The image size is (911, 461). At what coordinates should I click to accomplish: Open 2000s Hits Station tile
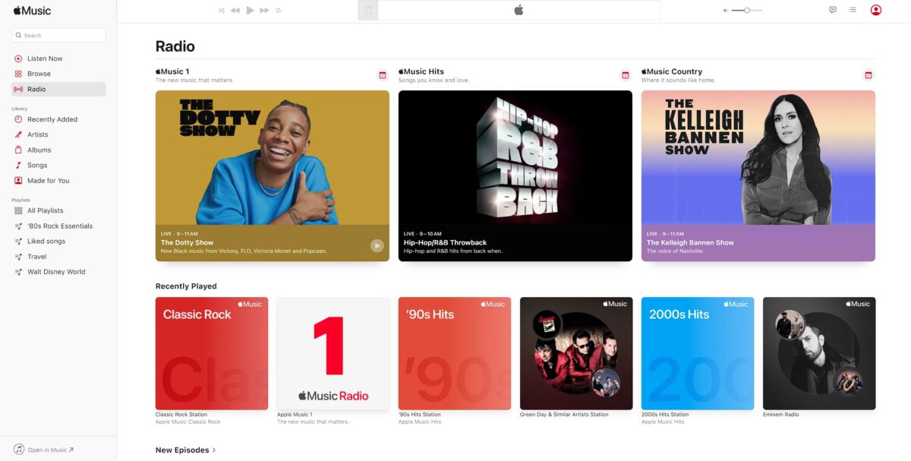pos(698,353)
